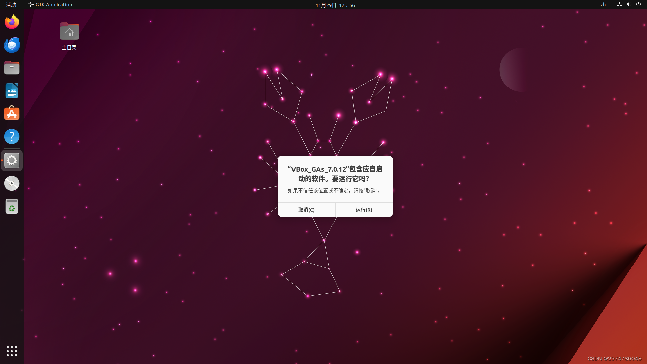The width and height of the screenshot is (647, 364).
Task: Click the VBox_GAs_7.0.12 dialog title text
Action: pos(335,174)
